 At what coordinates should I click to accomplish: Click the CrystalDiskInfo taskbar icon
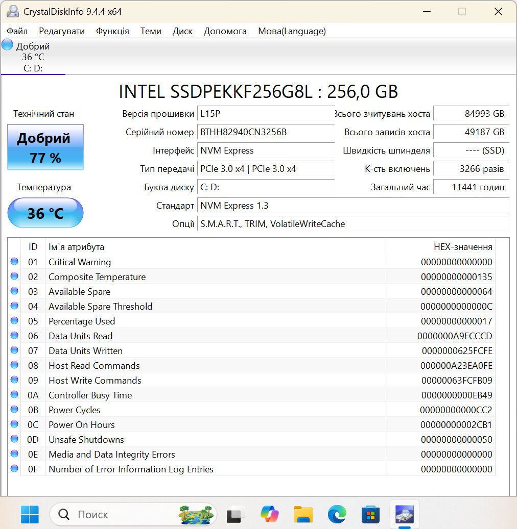(x=405, y=515)
